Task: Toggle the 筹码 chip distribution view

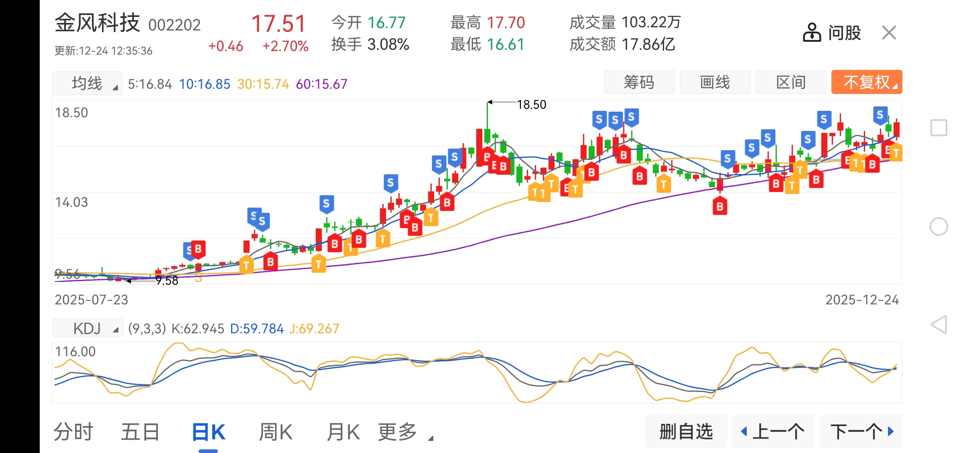Action: coord(639,82)
